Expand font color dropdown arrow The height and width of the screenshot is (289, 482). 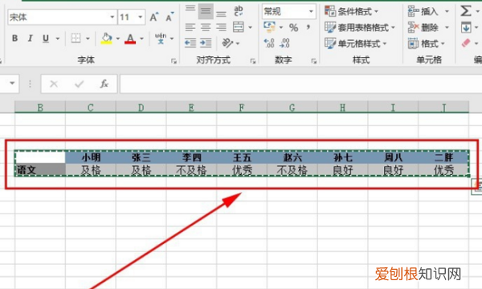[141, 39]
